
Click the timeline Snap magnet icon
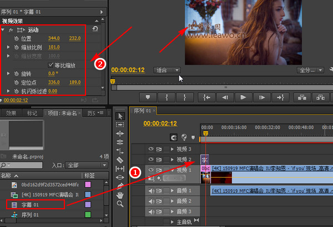click(174, 137)
